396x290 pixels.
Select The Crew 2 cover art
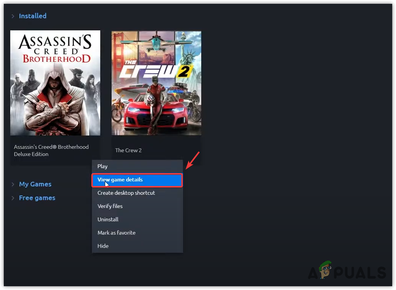pos(156,83)
